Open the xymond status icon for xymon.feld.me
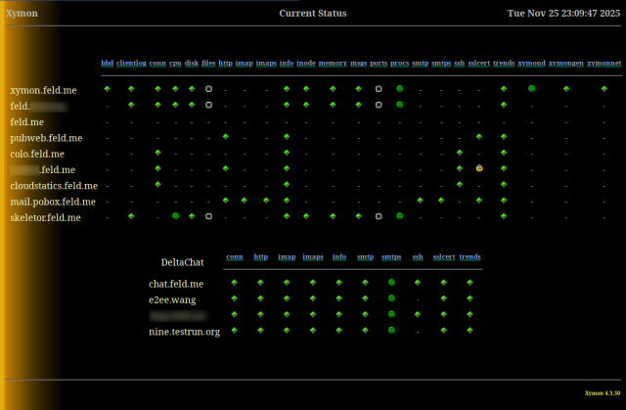The height and width of the screenshot is (410, 626). (x=531, y=89)
